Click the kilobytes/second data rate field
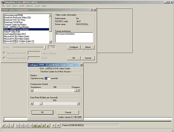This screenshot has width=174, height=132. (34, 53)
